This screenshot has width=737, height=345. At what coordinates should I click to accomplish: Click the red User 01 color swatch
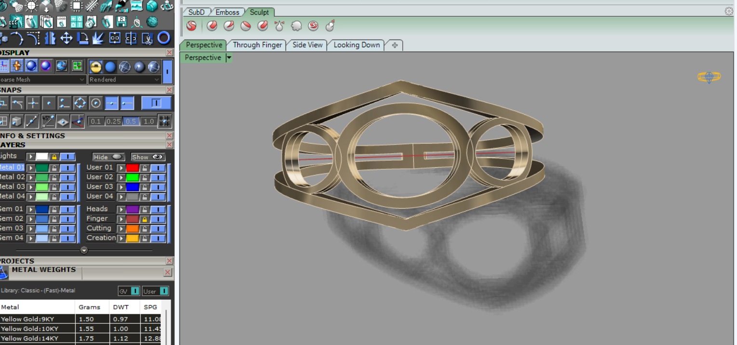132,168
